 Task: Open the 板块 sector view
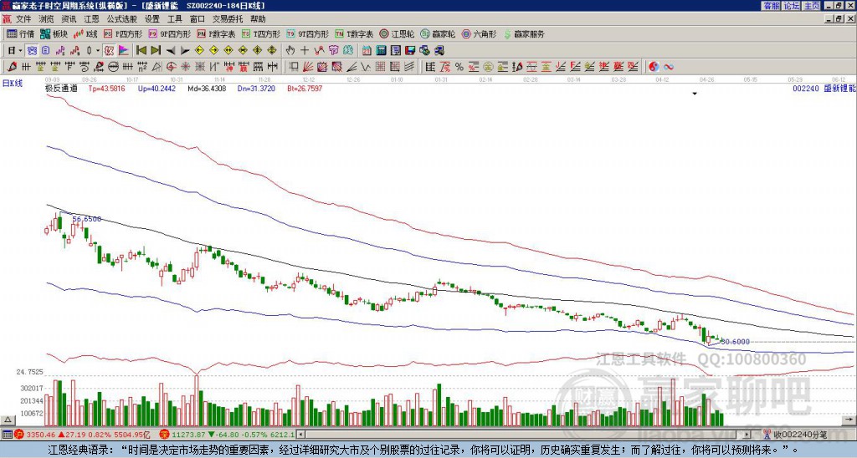click(54, 33)
